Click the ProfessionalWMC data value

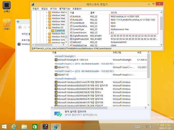point(119,42)
